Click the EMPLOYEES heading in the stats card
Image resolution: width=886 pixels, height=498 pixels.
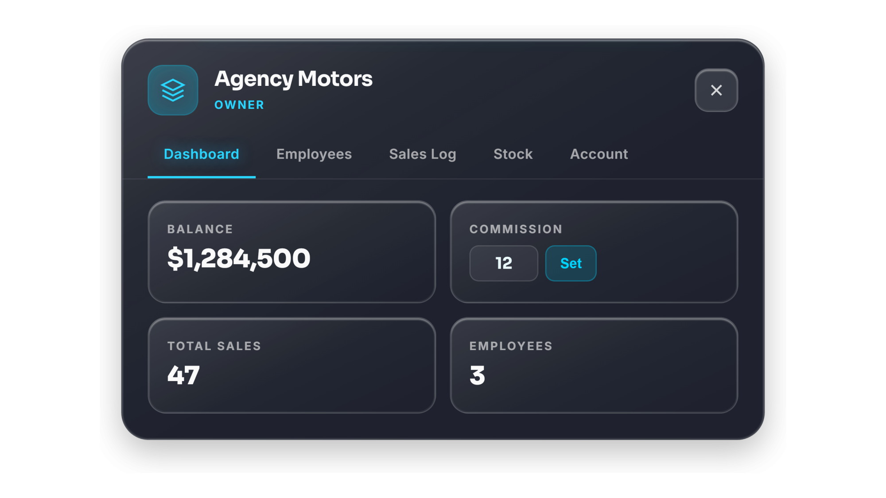(511, 346)
